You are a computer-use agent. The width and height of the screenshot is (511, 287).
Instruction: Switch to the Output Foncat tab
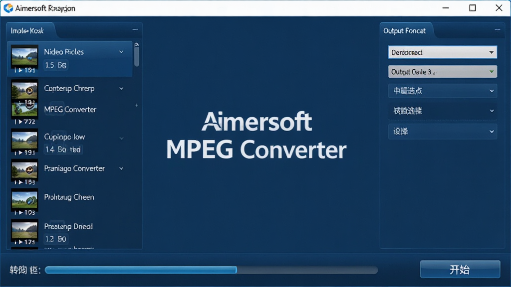[405, 30]
